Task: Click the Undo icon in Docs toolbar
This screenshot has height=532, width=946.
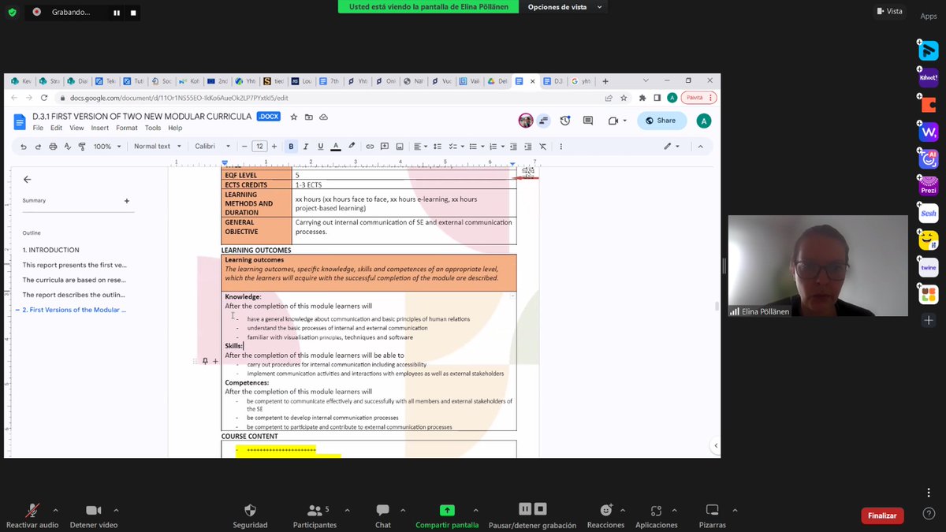Action: [x=24, y=146]
